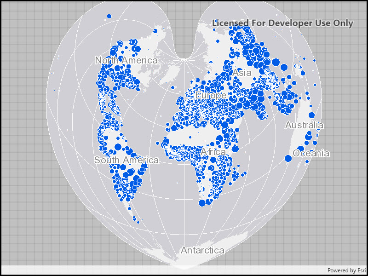368x276 pixels.
Task: Open the Powered by Esri attribution
Action: pyautogui.click(x=346, y=270)
